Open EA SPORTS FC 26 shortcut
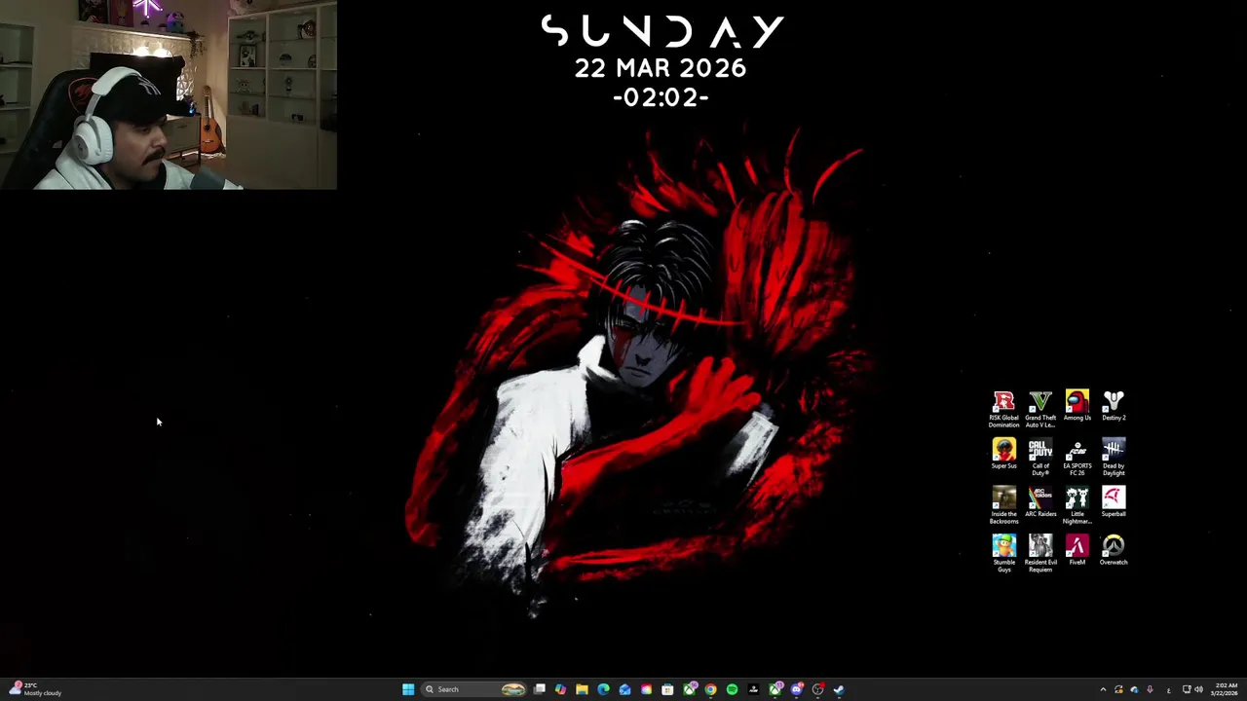1247x701 pixels. click(x=1077, y=458)
